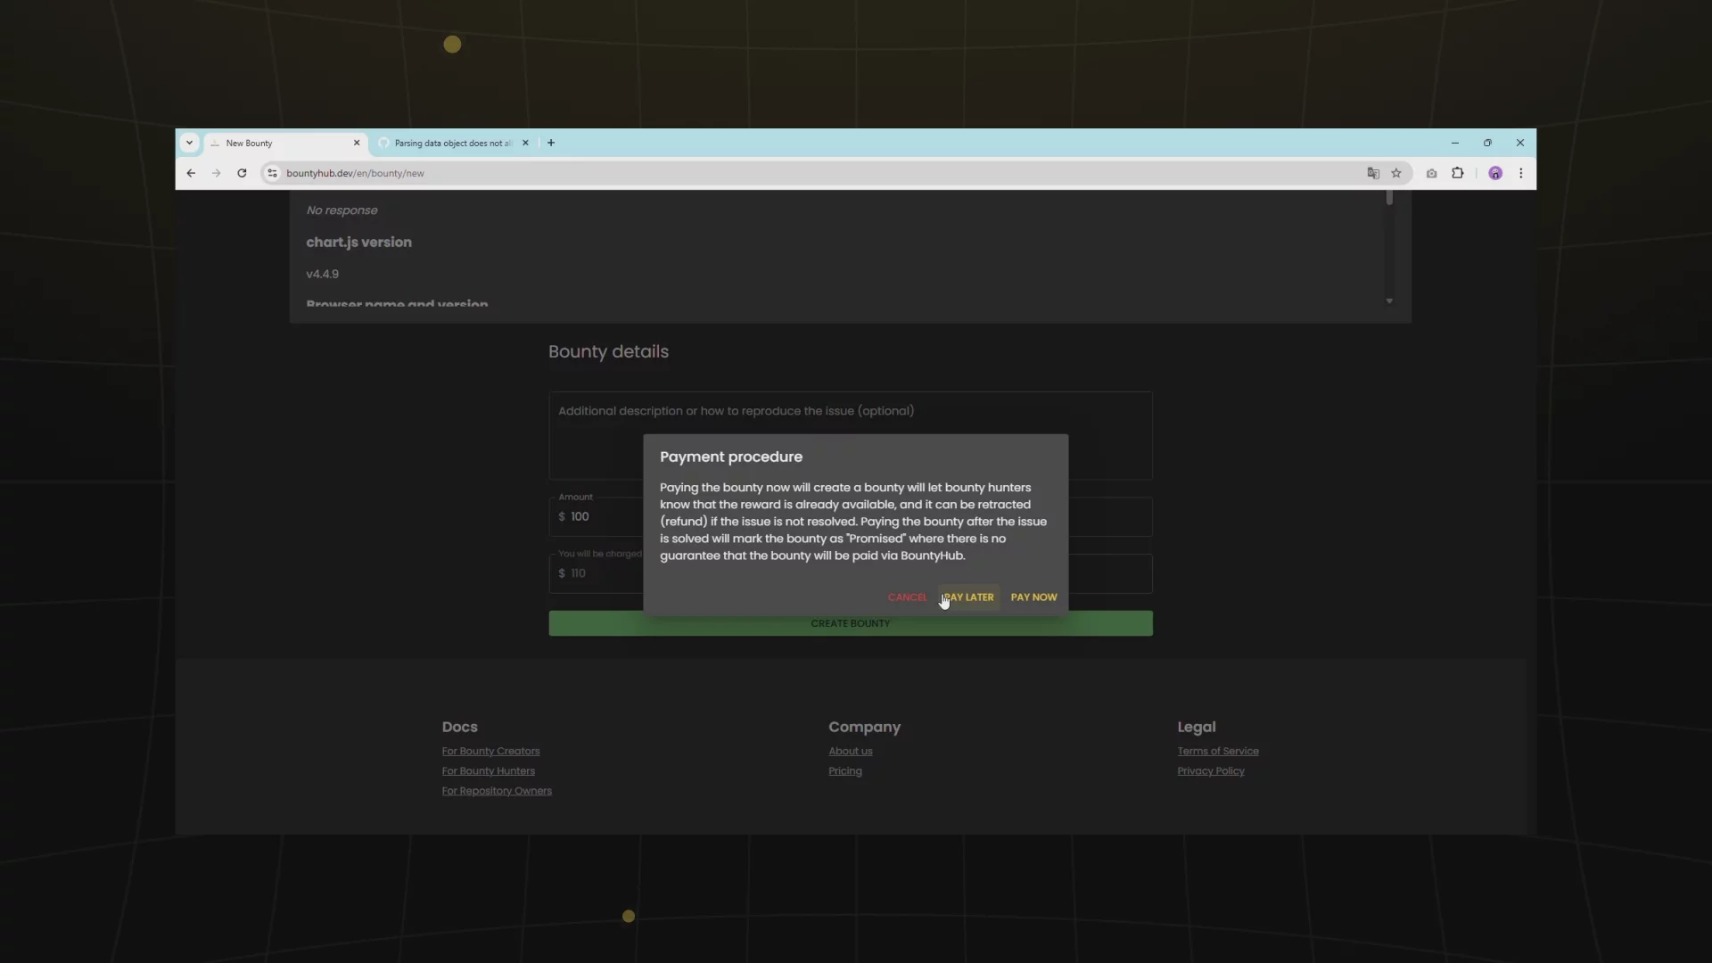The height and width of the screenshot is (963, 1712).
Task: Open a new tab with the plus icon
Action: [x=551, y=143]
